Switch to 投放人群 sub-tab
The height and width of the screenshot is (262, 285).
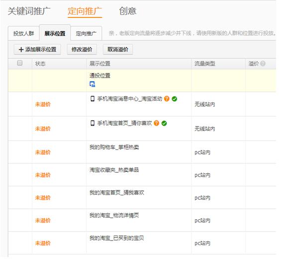click(x=24, y=33)
